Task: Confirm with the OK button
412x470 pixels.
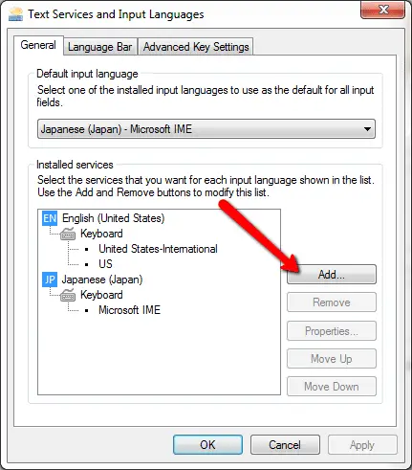Action: click(207, 445)
